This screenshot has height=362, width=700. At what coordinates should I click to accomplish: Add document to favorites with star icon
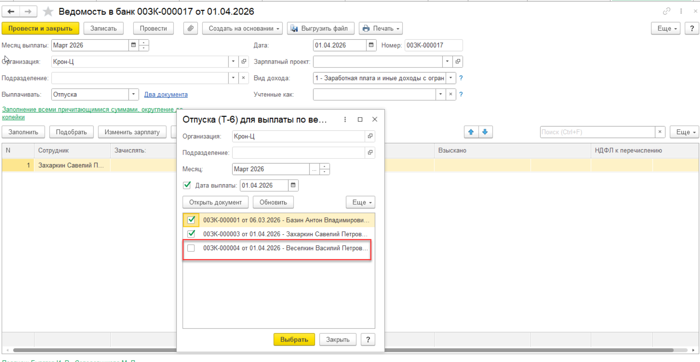point(48,12)
